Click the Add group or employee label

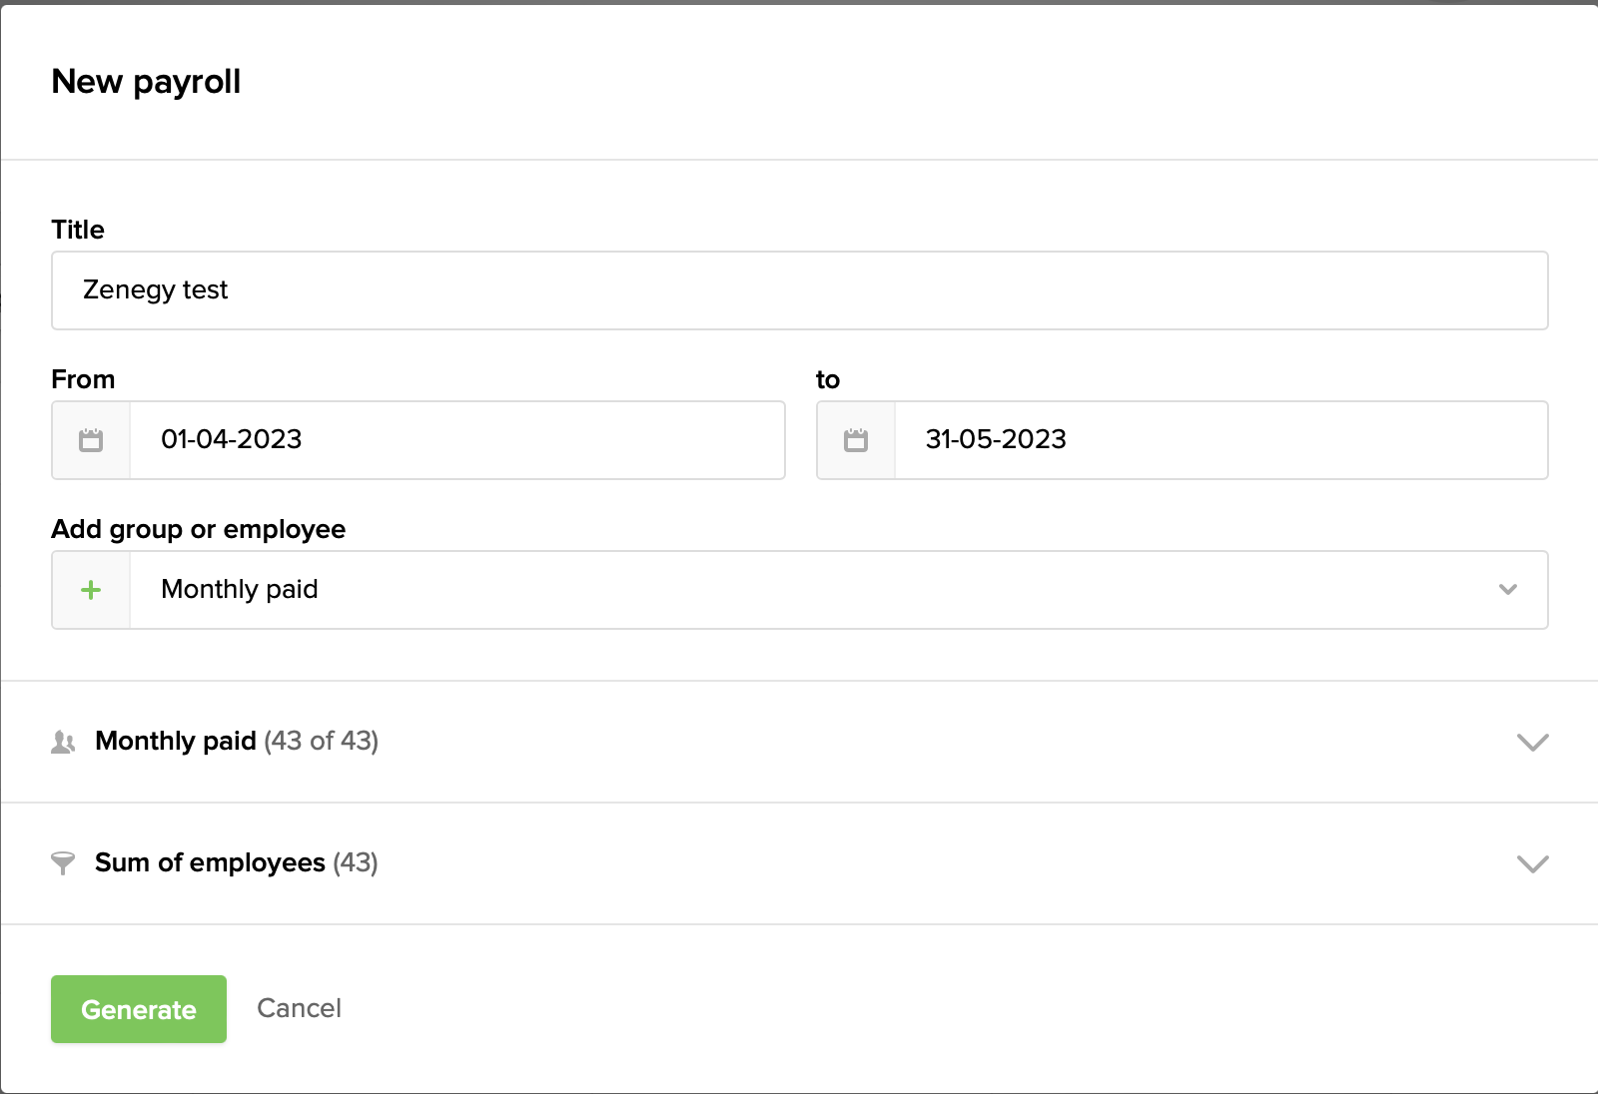click(x=199, y=529)
